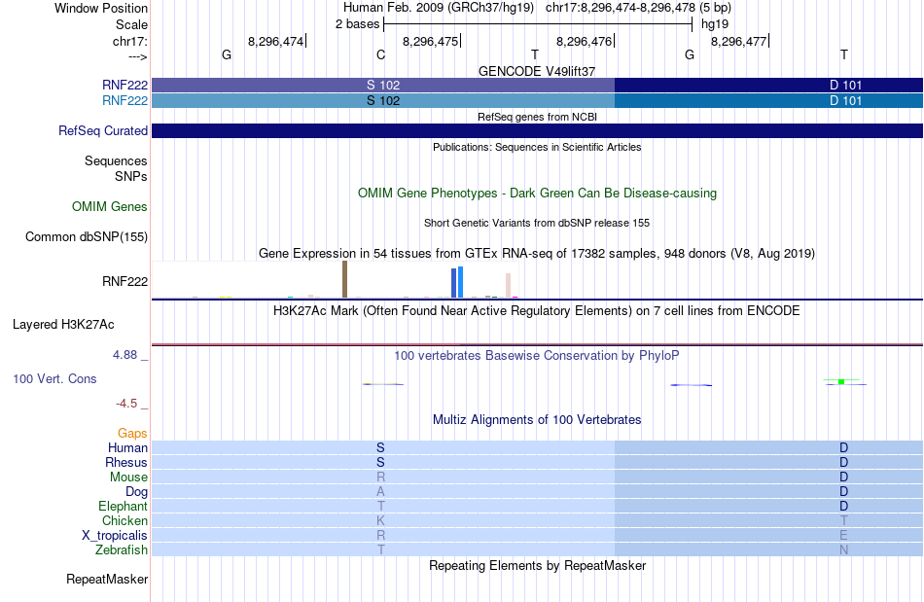924x602 pixels.
Task: Open the 'OMIM Gene Phenotypes' track title
Action: tap(537, 193)
